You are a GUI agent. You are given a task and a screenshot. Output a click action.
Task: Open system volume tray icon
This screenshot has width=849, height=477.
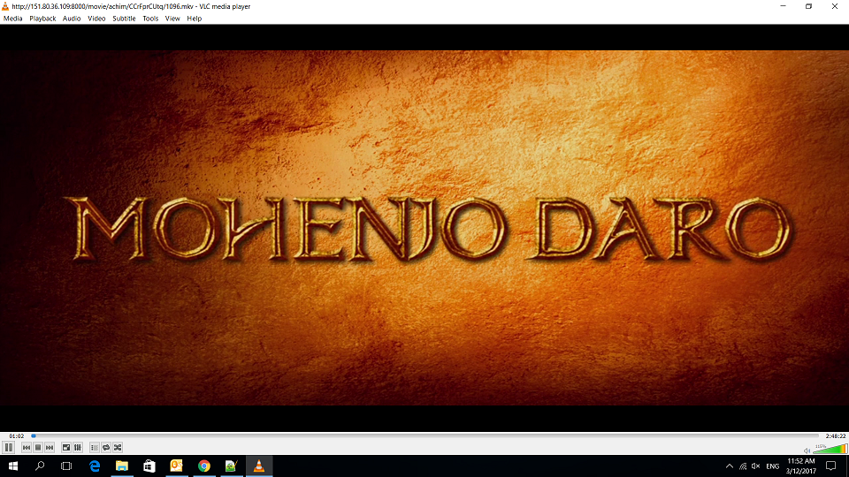pos(756,466)
